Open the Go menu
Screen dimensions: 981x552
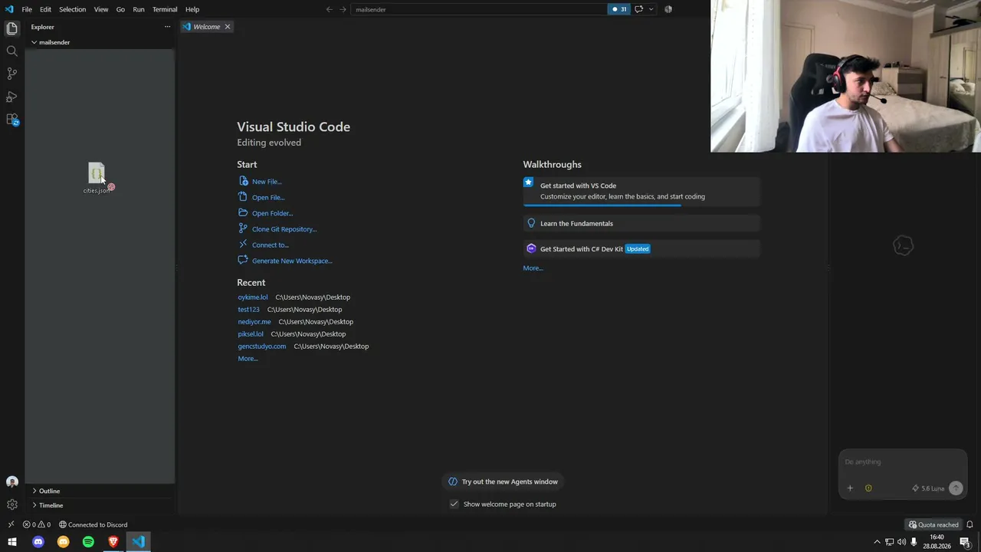(120, 9)
